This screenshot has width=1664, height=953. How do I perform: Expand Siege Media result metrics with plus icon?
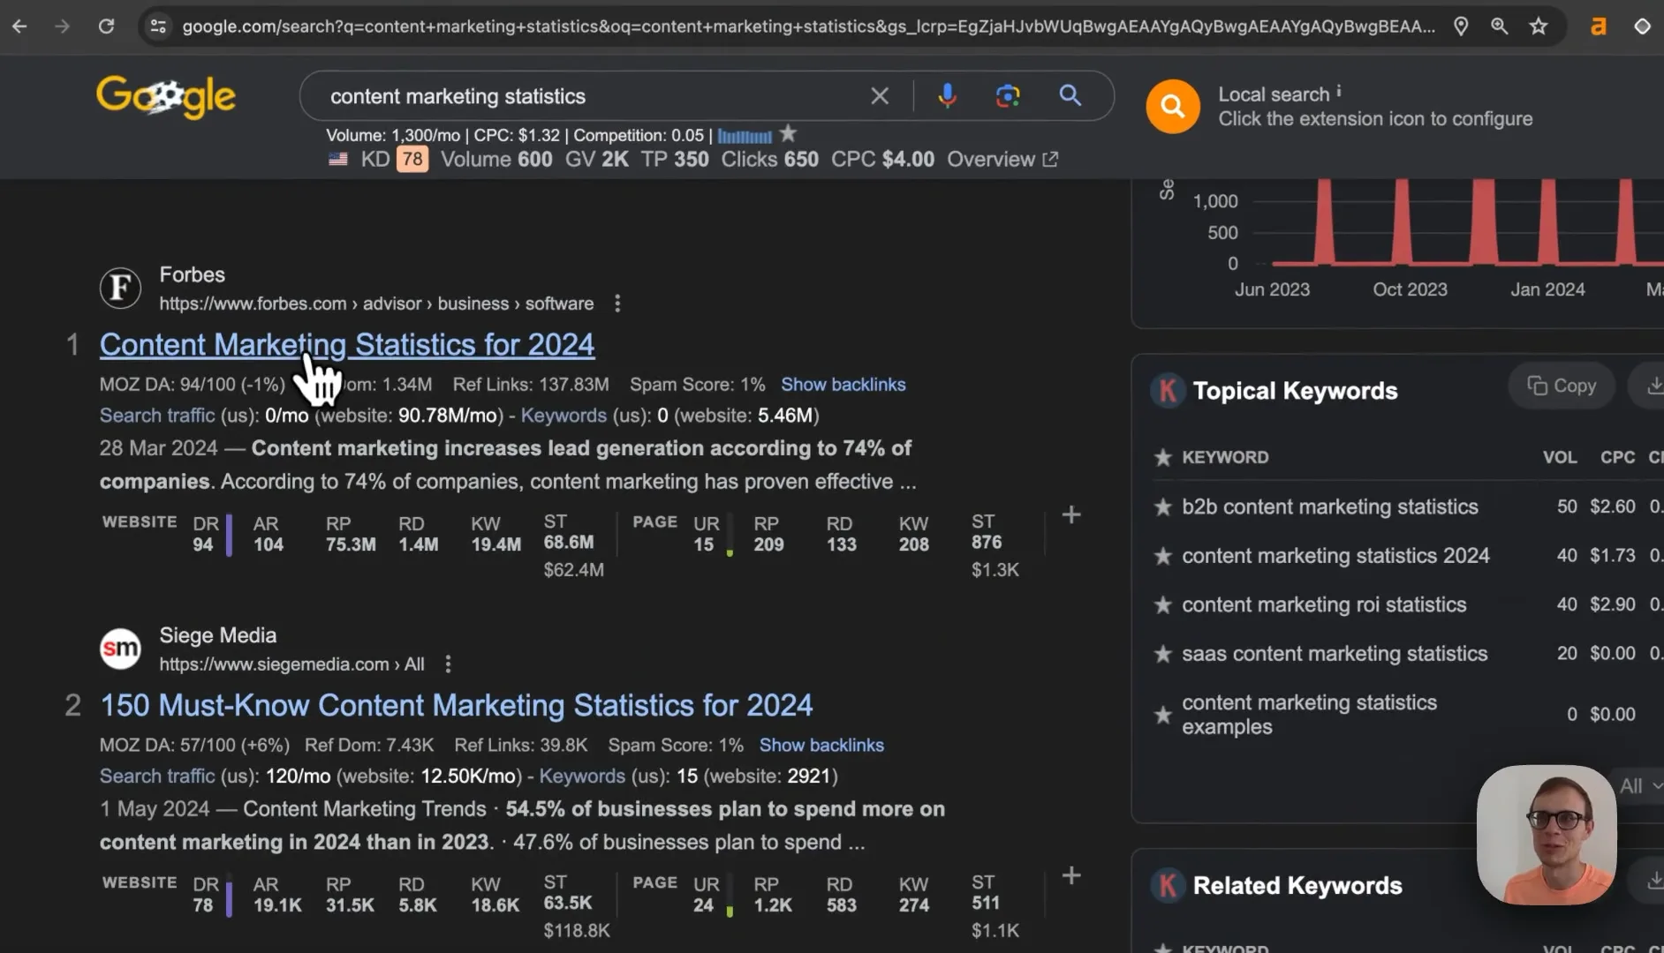(x=1071, y=875)
